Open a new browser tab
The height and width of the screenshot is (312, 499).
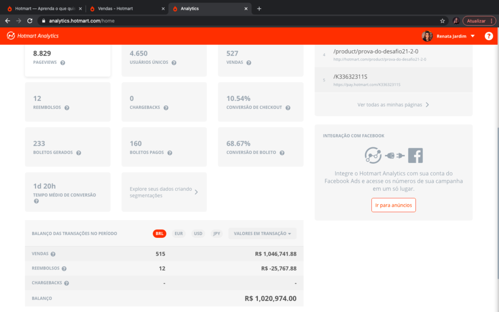click(259, 9)
